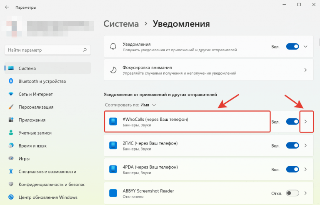Open Персонализация in sidebar
This screenshot has height=205, width=320.
(x=36, y=107)
